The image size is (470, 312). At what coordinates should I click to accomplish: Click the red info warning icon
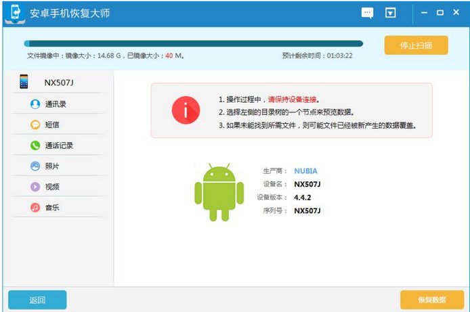point(186,111)
